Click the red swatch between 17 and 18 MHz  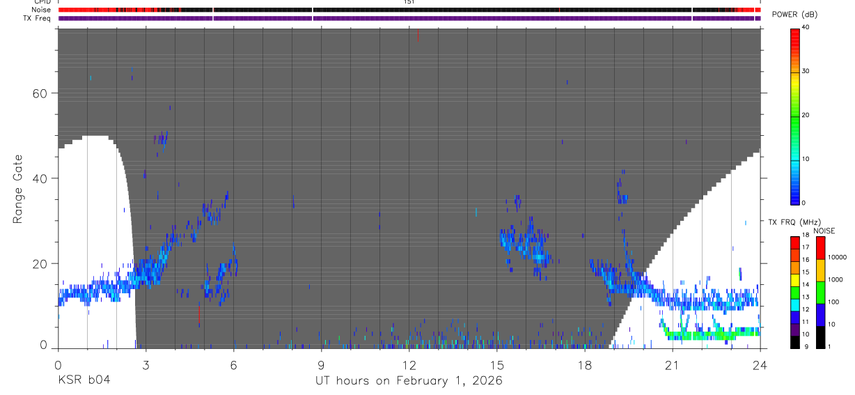[x=795, y=242]
